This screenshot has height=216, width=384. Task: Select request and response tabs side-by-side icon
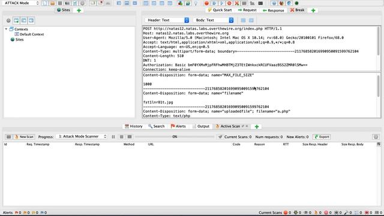146,3
